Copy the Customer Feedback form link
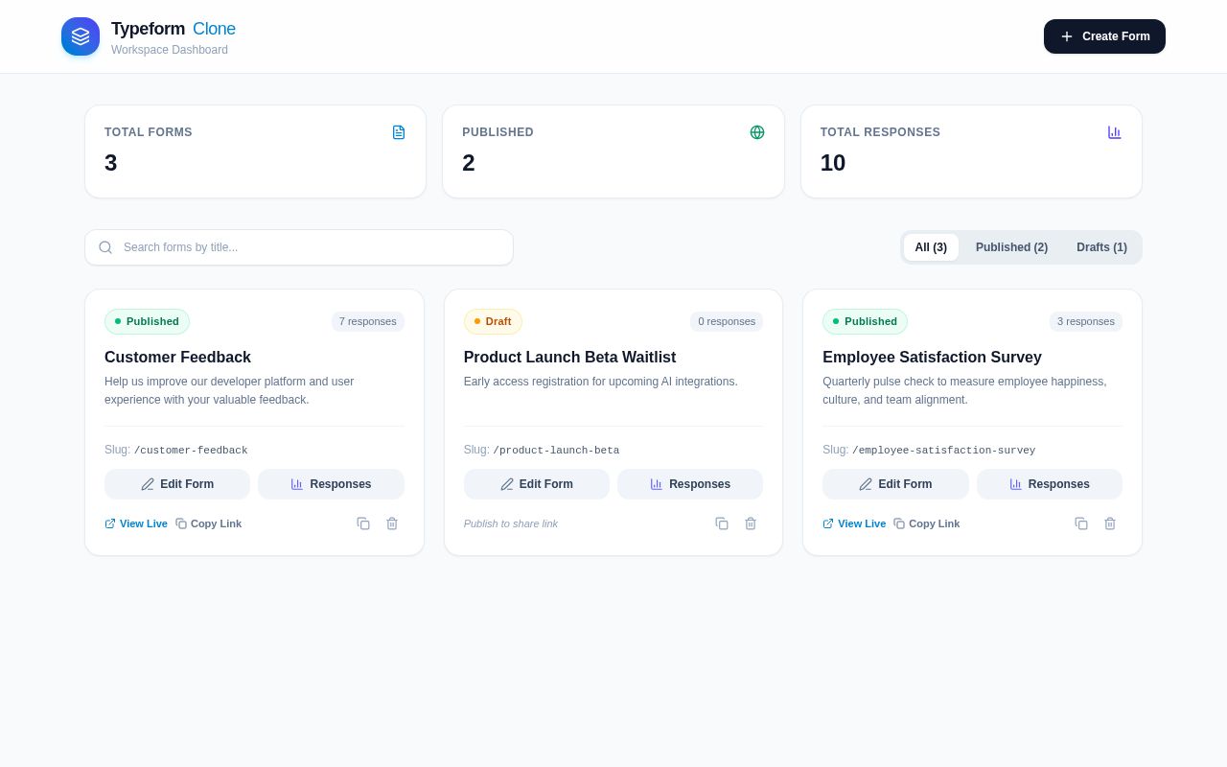 [209, 523]
